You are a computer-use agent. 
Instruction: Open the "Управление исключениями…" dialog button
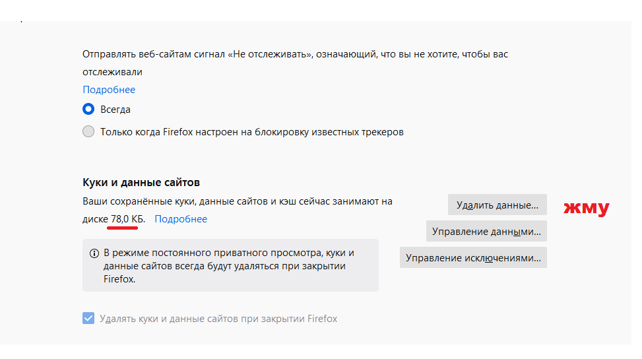tap(473, 257)
